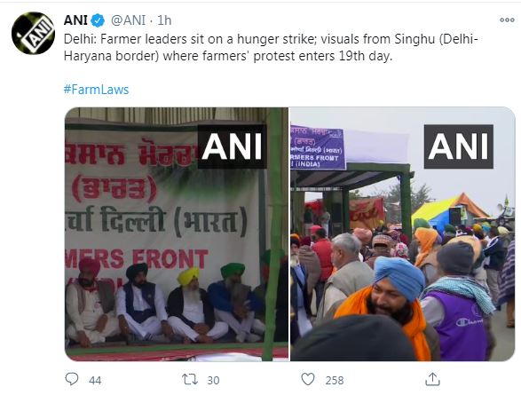Open the share upload icon
521x395 pixels.
pos(432,379)
